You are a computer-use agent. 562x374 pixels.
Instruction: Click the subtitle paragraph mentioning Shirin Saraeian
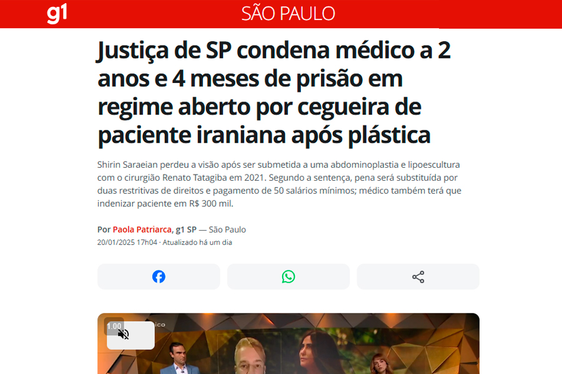point(279,184)
